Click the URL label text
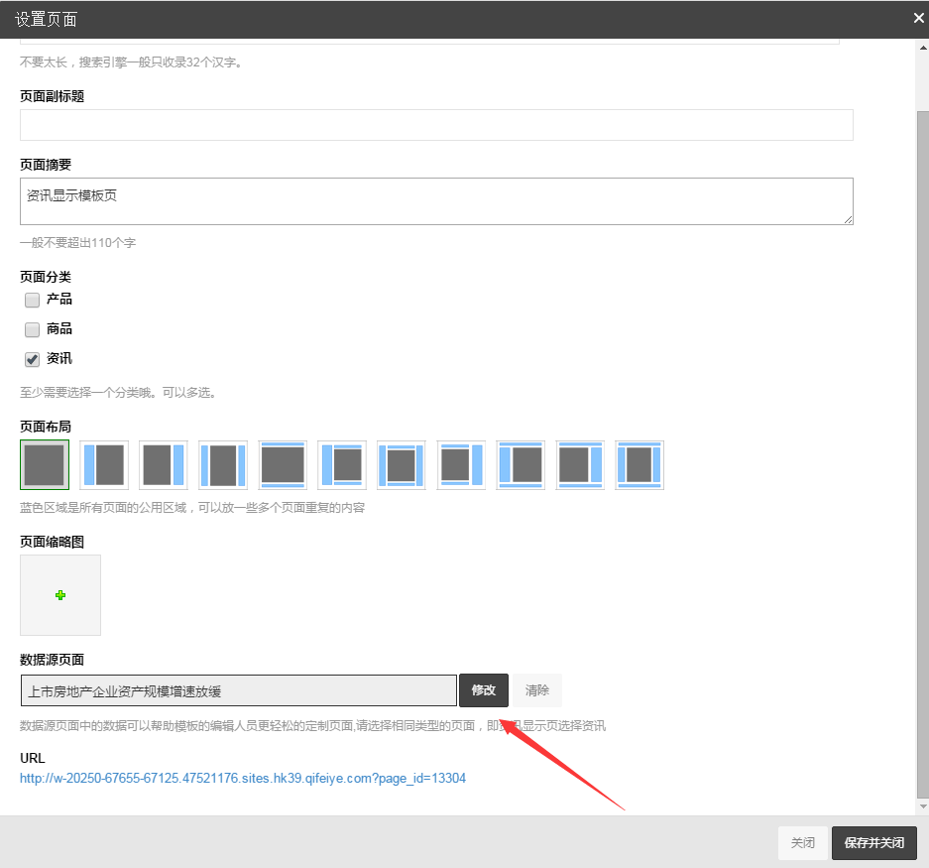The height and width of the screenshot is (868, 929). click(33, 758)
